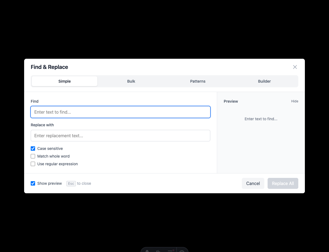Focus the Find text input
The height and width of the screenshot is (252, 329).
point(120,112)
